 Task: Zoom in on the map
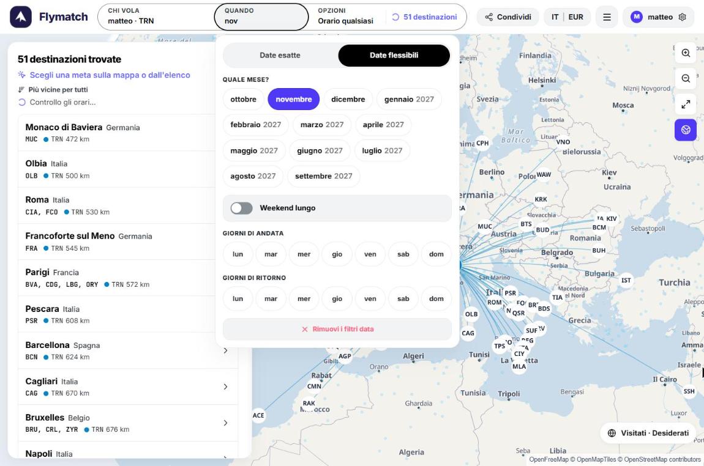pos(686,53)
